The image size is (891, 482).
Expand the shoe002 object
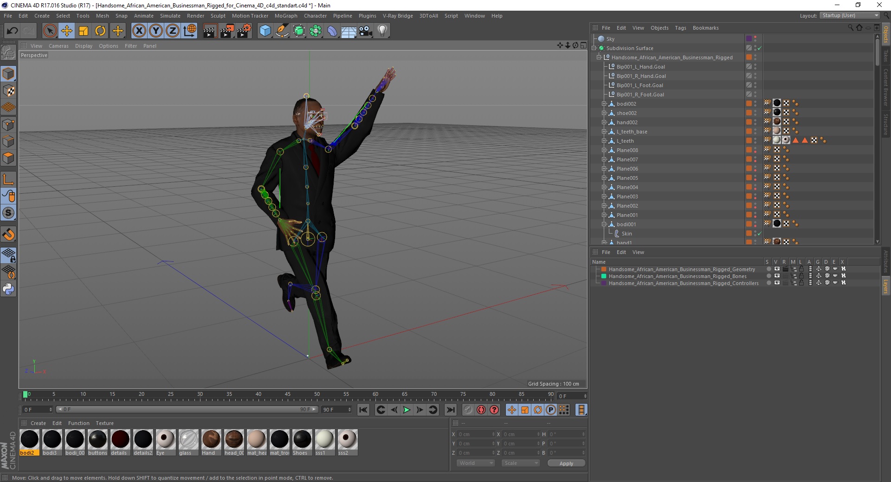coord(604,113)
